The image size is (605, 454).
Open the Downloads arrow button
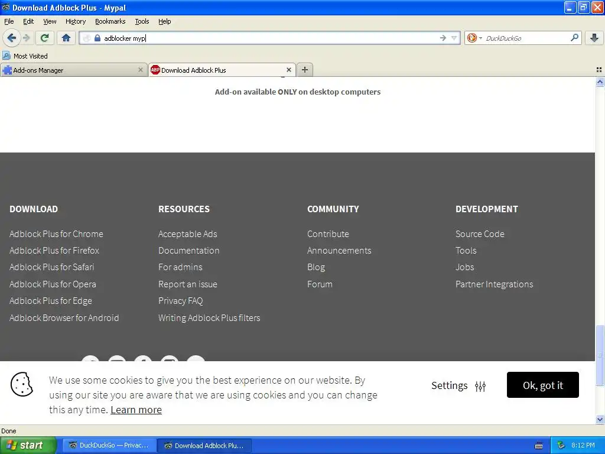(594, 38)
